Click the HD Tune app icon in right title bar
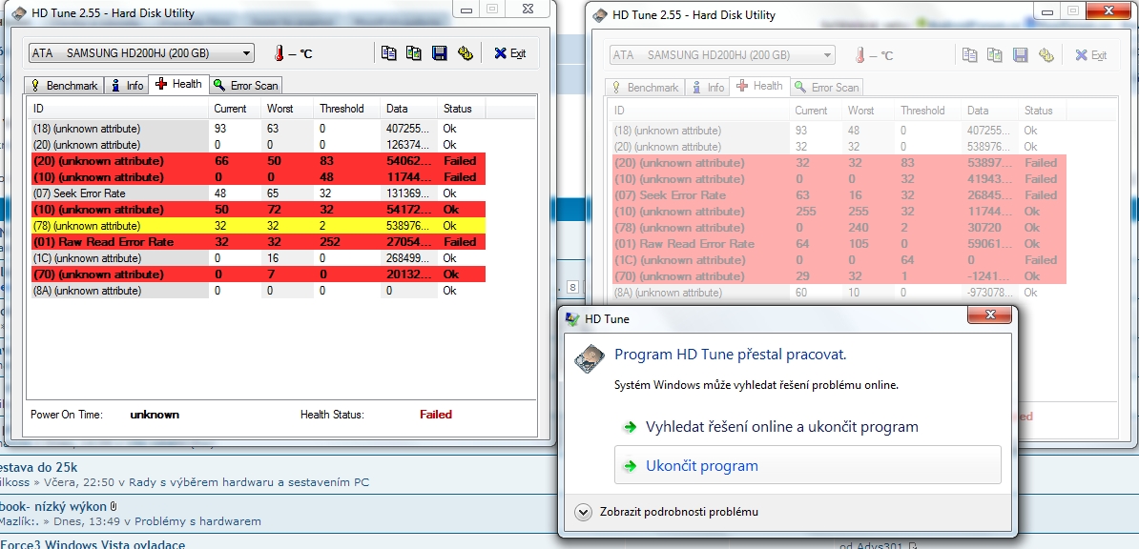Viewport: 1139px width, 549px height. point(600,15)
